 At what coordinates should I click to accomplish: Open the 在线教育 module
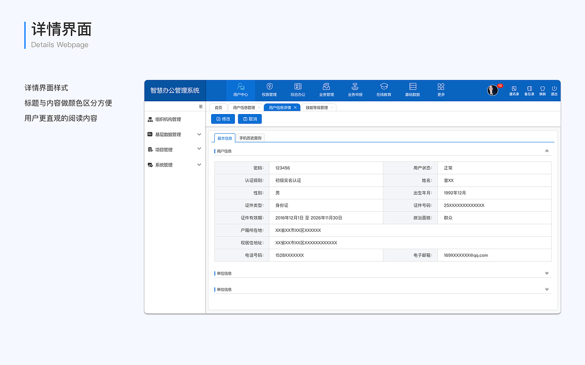[x=384, y=90]
